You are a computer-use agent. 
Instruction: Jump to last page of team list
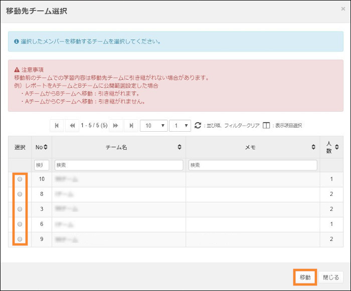tap(131, 126)
